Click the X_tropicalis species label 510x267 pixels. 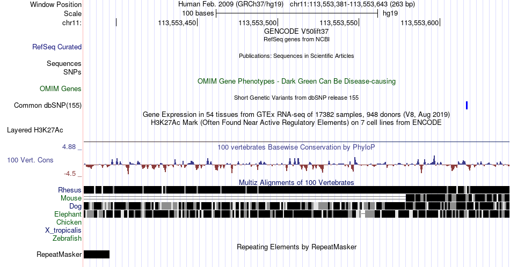(63, 231)
